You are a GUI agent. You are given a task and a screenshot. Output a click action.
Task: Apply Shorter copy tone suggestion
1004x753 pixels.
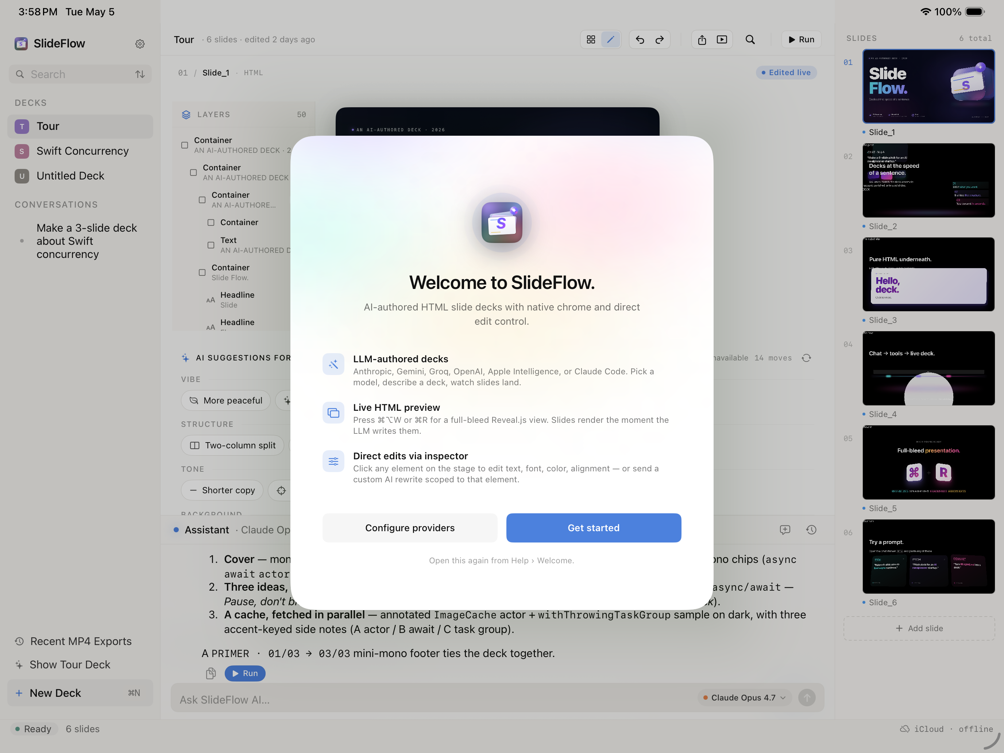pyautogui.click(x=222, y=491)
